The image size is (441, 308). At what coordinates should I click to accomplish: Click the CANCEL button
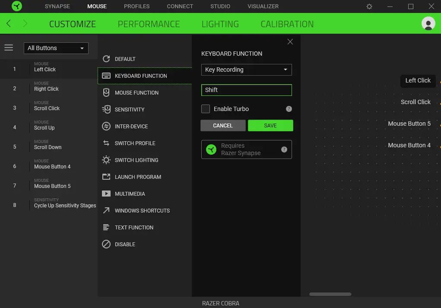pyautogui.click(x=223, y=125)
